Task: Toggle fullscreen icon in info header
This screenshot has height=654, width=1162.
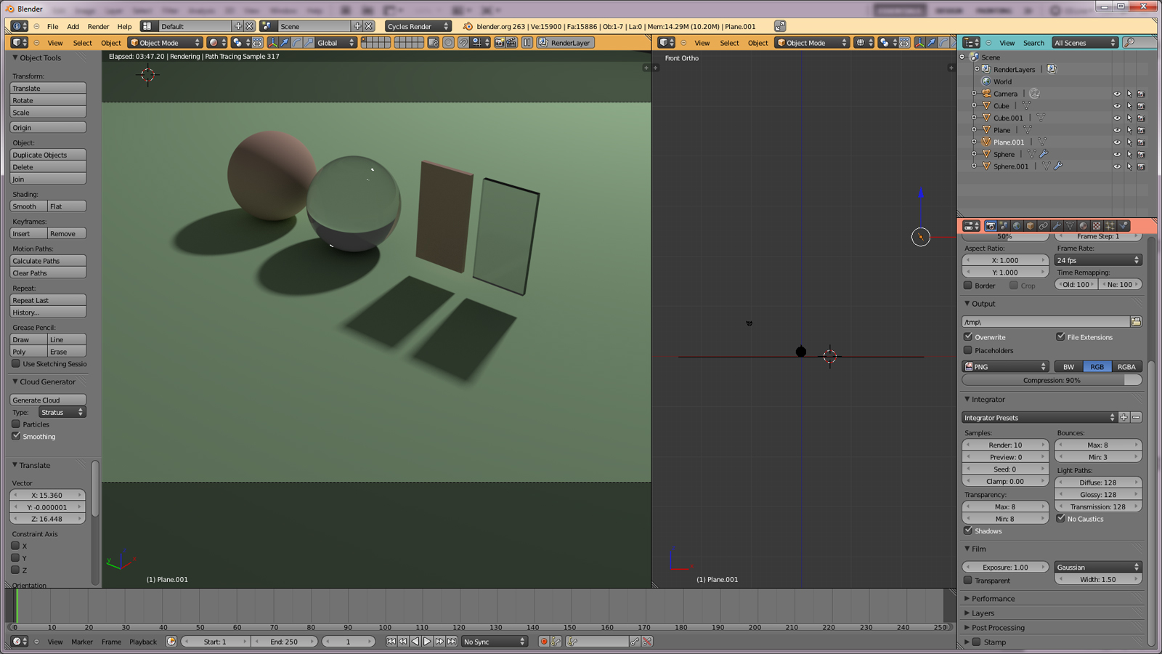Action: coord(779,26)
